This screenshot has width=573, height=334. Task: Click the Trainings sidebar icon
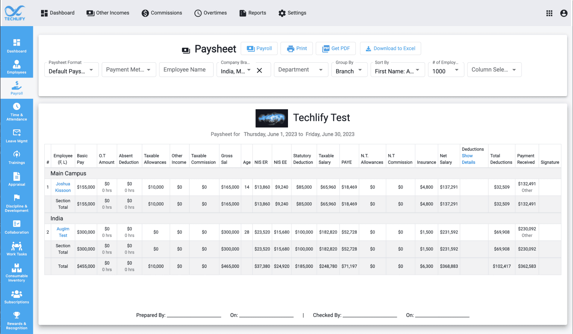click(16, 157)
